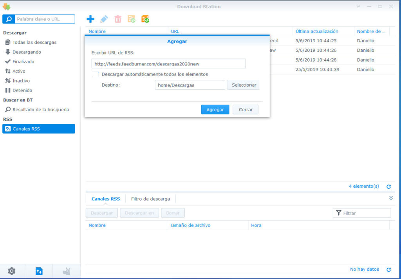Click the Palabra clave o URL search box

(x=45, y=19)
